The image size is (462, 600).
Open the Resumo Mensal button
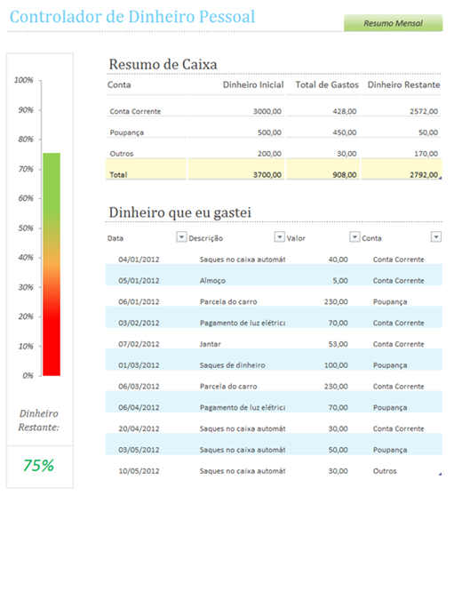point(394,23)
